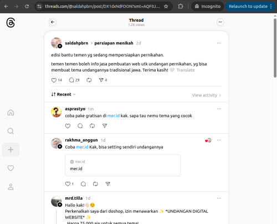This screenshot has width=277, height=224.
Task: Open more options on mrd.tilla's reply
Action: click(219, 198)
